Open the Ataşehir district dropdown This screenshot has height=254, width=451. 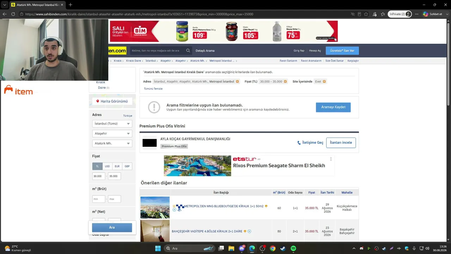point(112,134)
